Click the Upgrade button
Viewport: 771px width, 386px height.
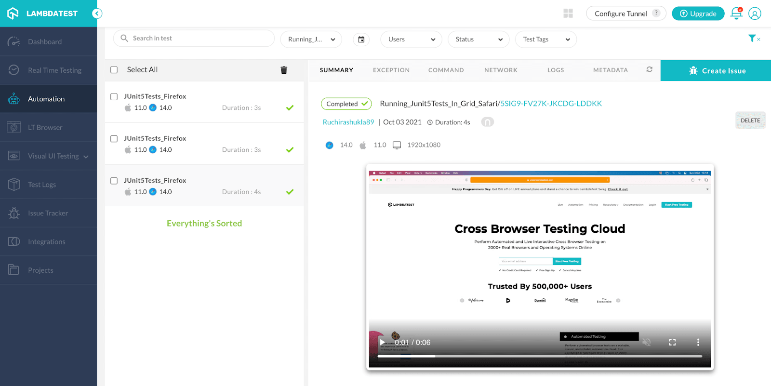coord(698,13)
